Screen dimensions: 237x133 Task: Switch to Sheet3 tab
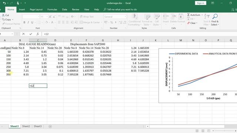[38, 126]
